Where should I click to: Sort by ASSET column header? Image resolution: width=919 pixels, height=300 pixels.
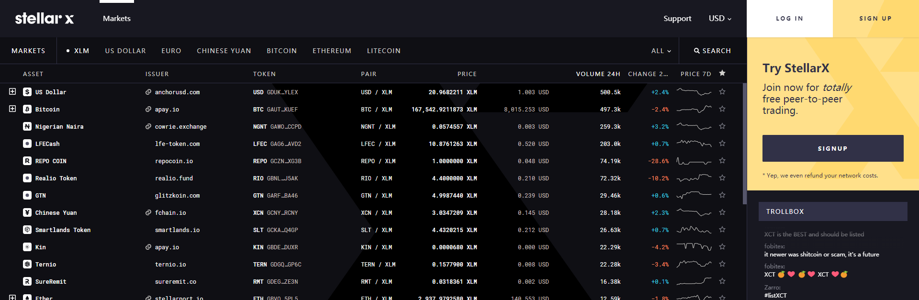pos(33,74)
